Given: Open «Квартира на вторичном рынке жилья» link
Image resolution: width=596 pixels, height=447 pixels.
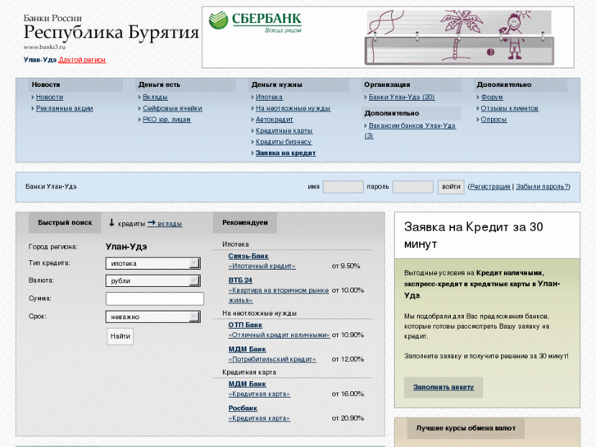Looking at the screenshot, I should tap(278, 295).
